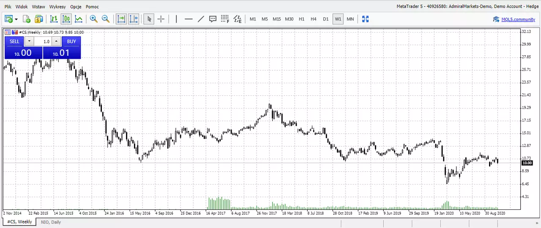Open the Wstaw menu

click(38, 7)
